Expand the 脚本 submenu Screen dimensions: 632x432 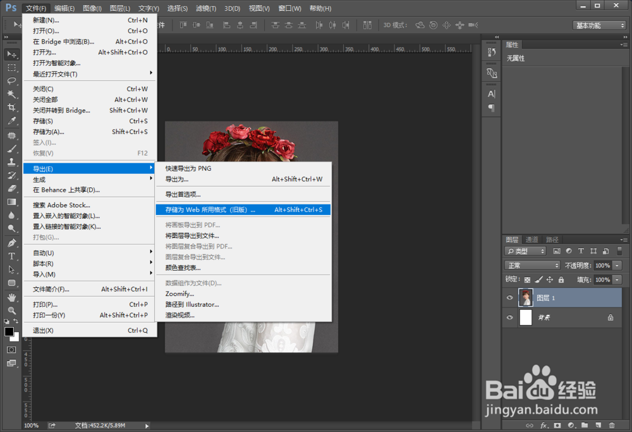tap(90, 264)
